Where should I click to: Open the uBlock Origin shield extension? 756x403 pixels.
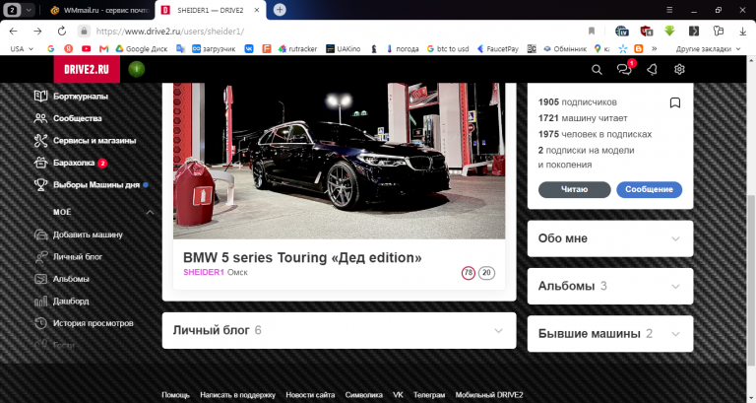pyautogui.click(x=646, y=32)
